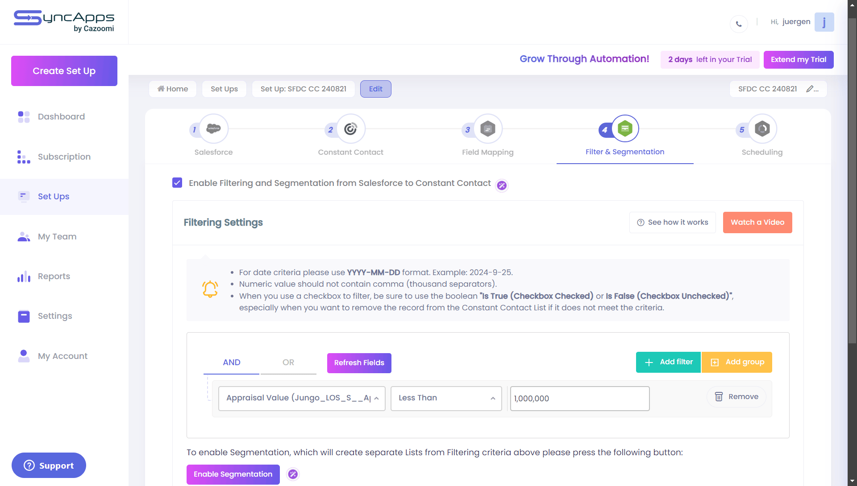Click the Edit breadcrumb button
The height and width of the screenshot is (486, 857).
click(376, 89)
